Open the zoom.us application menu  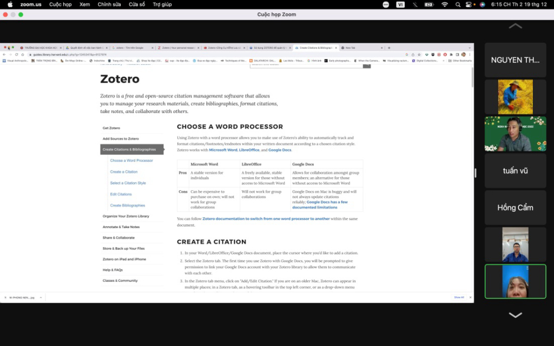coord(31,4)
